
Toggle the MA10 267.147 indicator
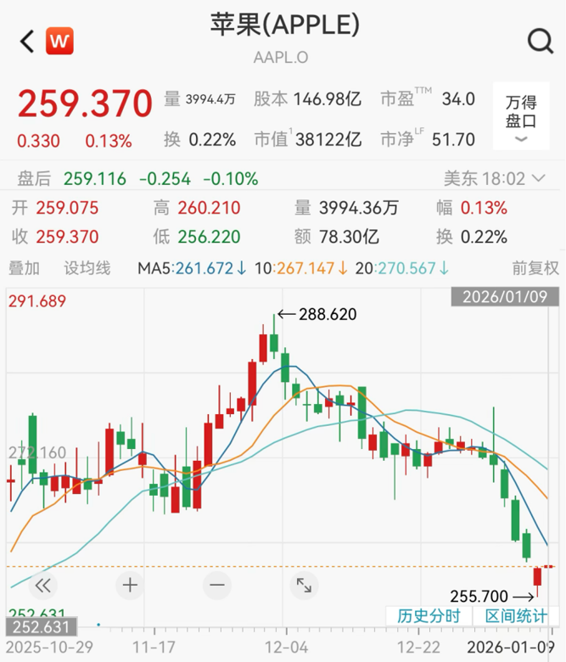(x=300, y=268)
